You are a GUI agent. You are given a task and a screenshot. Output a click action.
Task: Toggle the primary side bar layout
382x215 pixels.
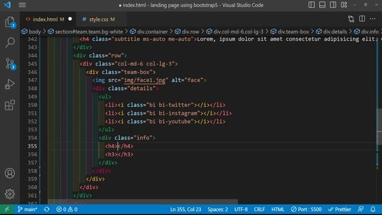tap(312, 5)
